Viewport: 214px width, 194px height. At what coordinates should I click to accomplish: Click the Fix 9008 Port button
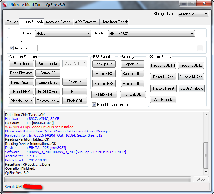(48, 91)
